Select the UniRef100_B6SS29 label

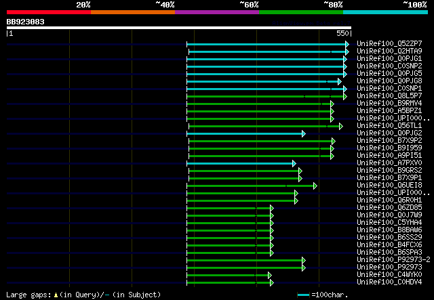pos(389,238)
